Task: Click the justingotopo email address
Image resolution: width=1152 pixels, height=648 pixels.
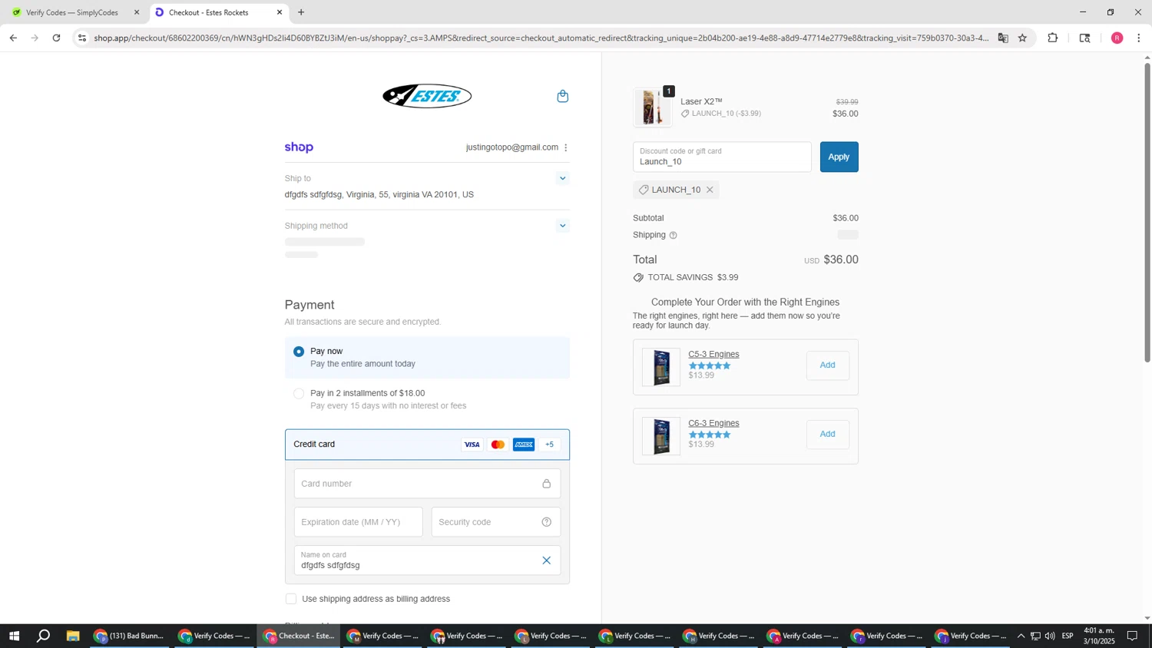Action: point(511,147)
